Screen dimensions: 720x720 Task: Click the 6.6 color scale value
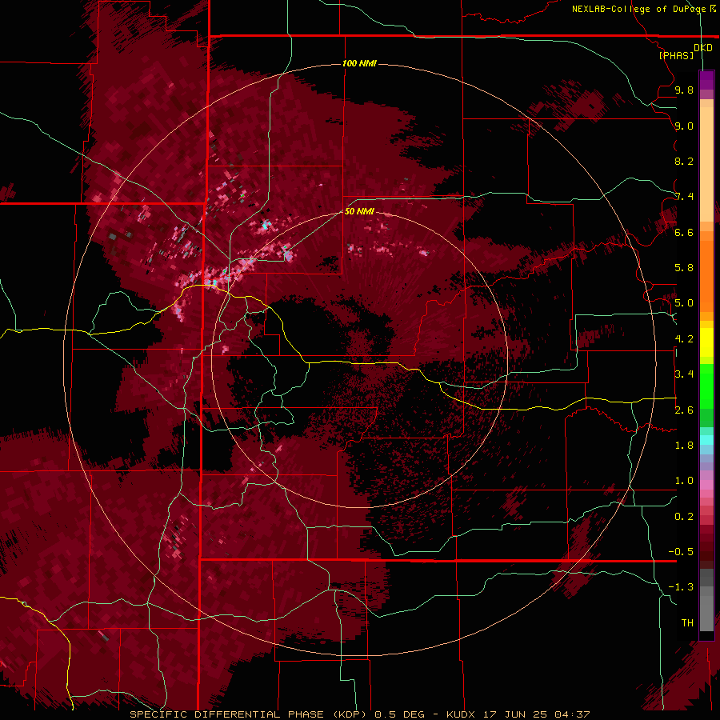[x=684, y=232]
